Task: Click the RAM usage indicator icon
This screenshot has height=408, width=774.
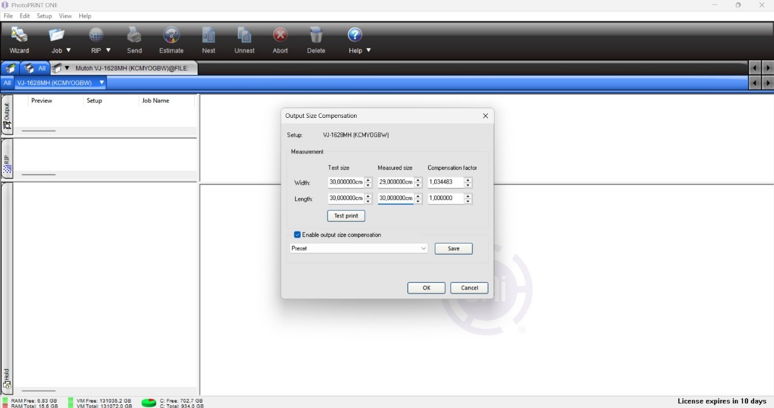Action: pos(5,403)
